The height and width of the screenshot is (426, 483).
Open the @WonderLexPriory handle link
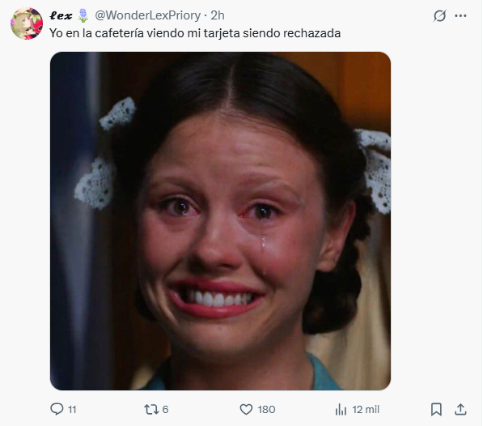pyautogui.click(x=148, y=15)
